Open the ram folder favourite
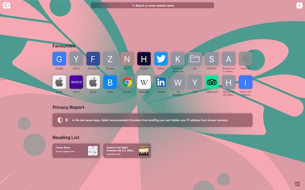The image size is (305, 190). (x=195, y=59)
